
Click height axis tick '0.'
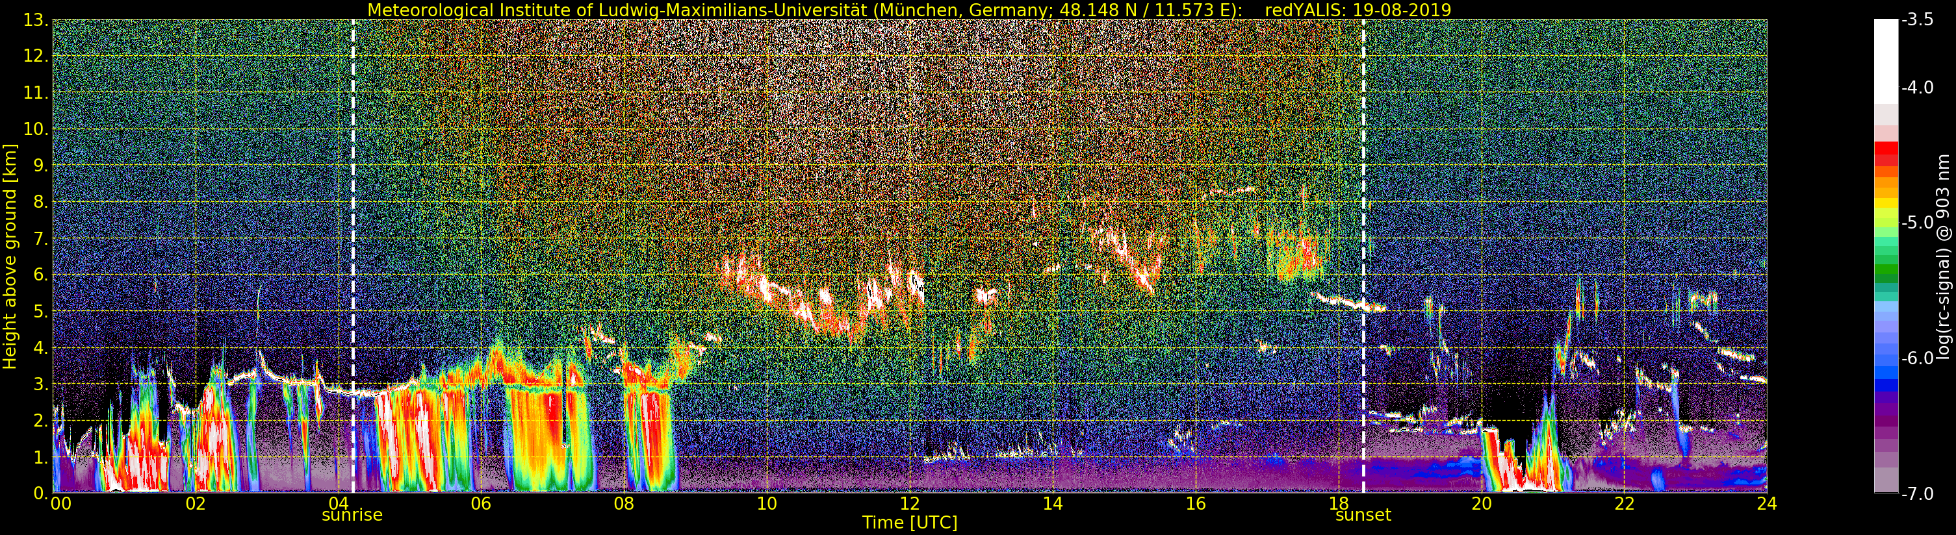[40, 493]
